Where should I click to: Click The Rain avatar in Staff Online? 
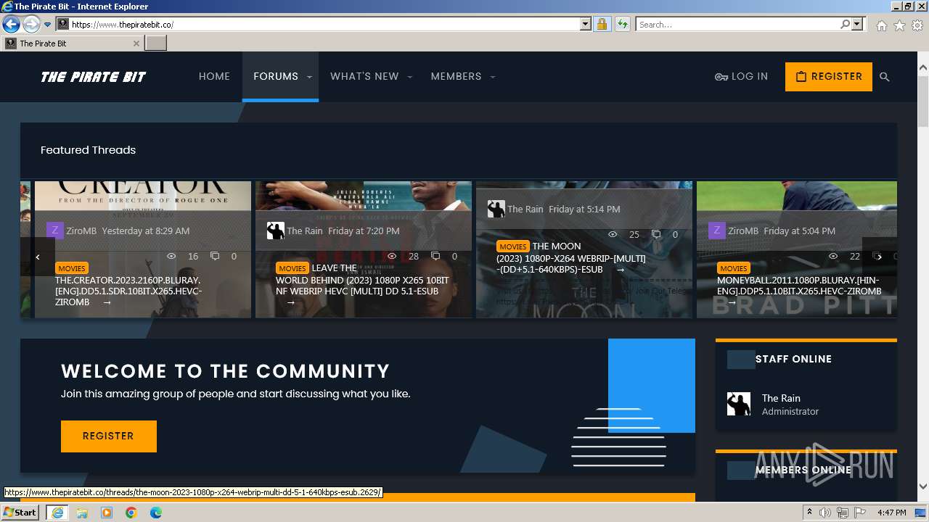pos(739,404)
